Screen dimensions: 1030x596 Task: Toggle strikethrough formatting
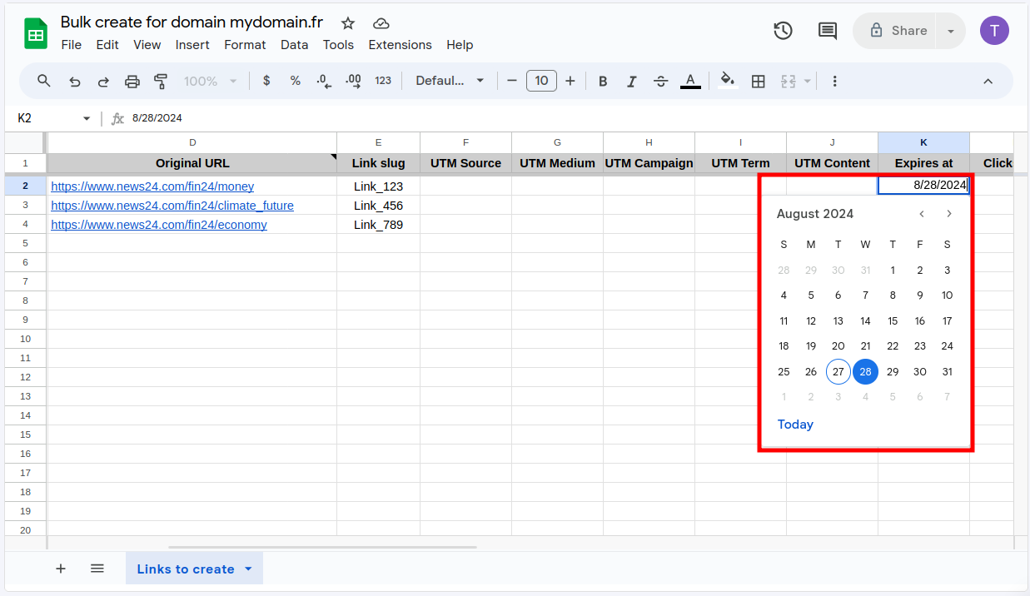[x=660, y=81]
